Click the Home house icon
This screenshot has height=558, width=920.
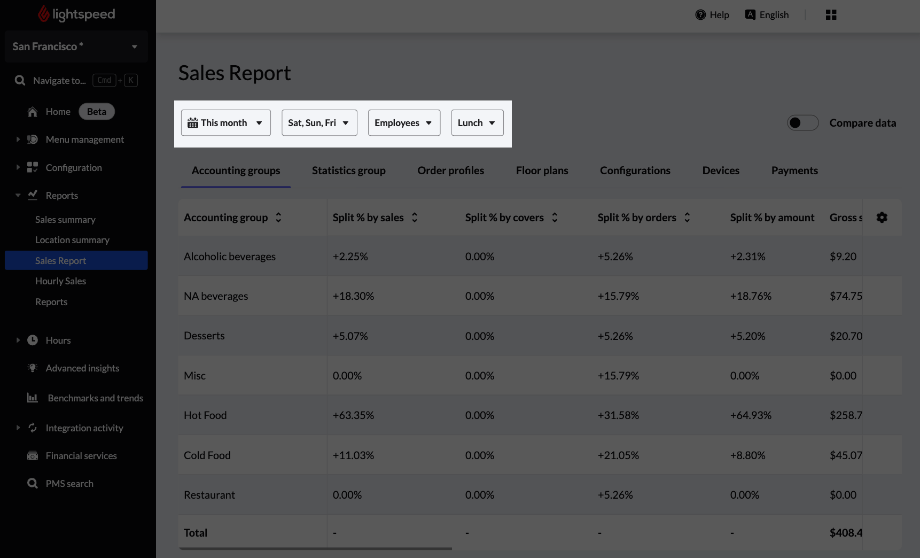33,112
